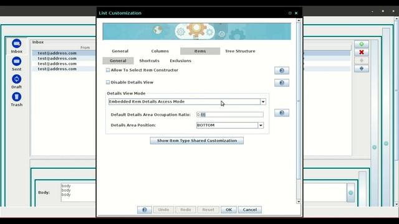Click the Undo button
Viewport: 399px width, 224px height.
click(x=163, y=210)
